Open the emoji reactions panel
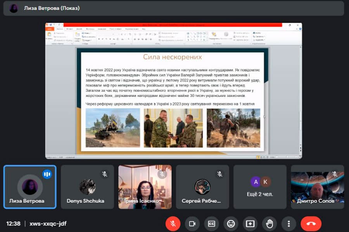This screenshot has width=349, height=232. coord(231,223)
